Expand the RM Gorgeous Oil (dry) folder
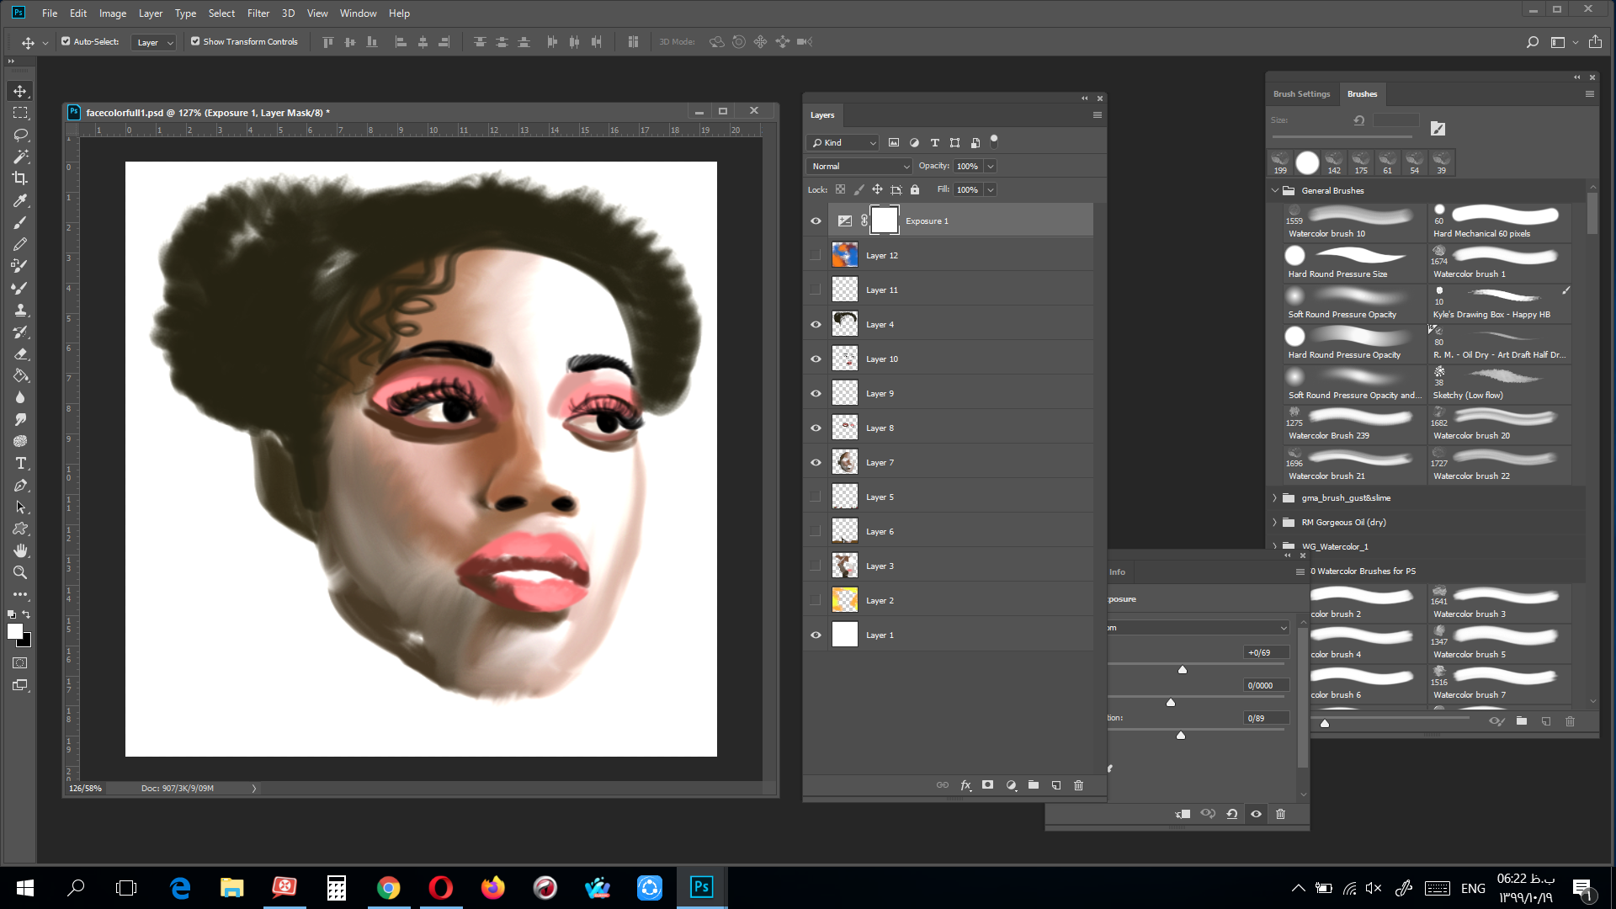 tap(1275, 523)
